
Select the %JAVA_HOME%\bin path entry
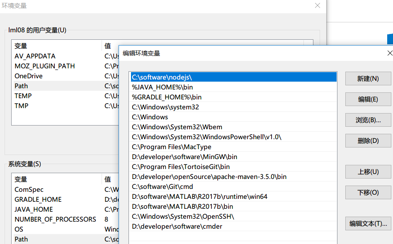click(x=187, y=87)
